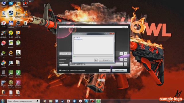Open the Bandicam desktop shortcut
Viewport: 184px width, 103px height.
tap(25, 4)
